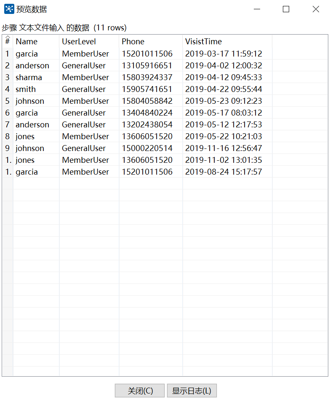Image resolution: width=330 pixels, height=399 pixels.
Task: Select visit time 2019-03-17 11:59:12
Action: coord(227,54)
